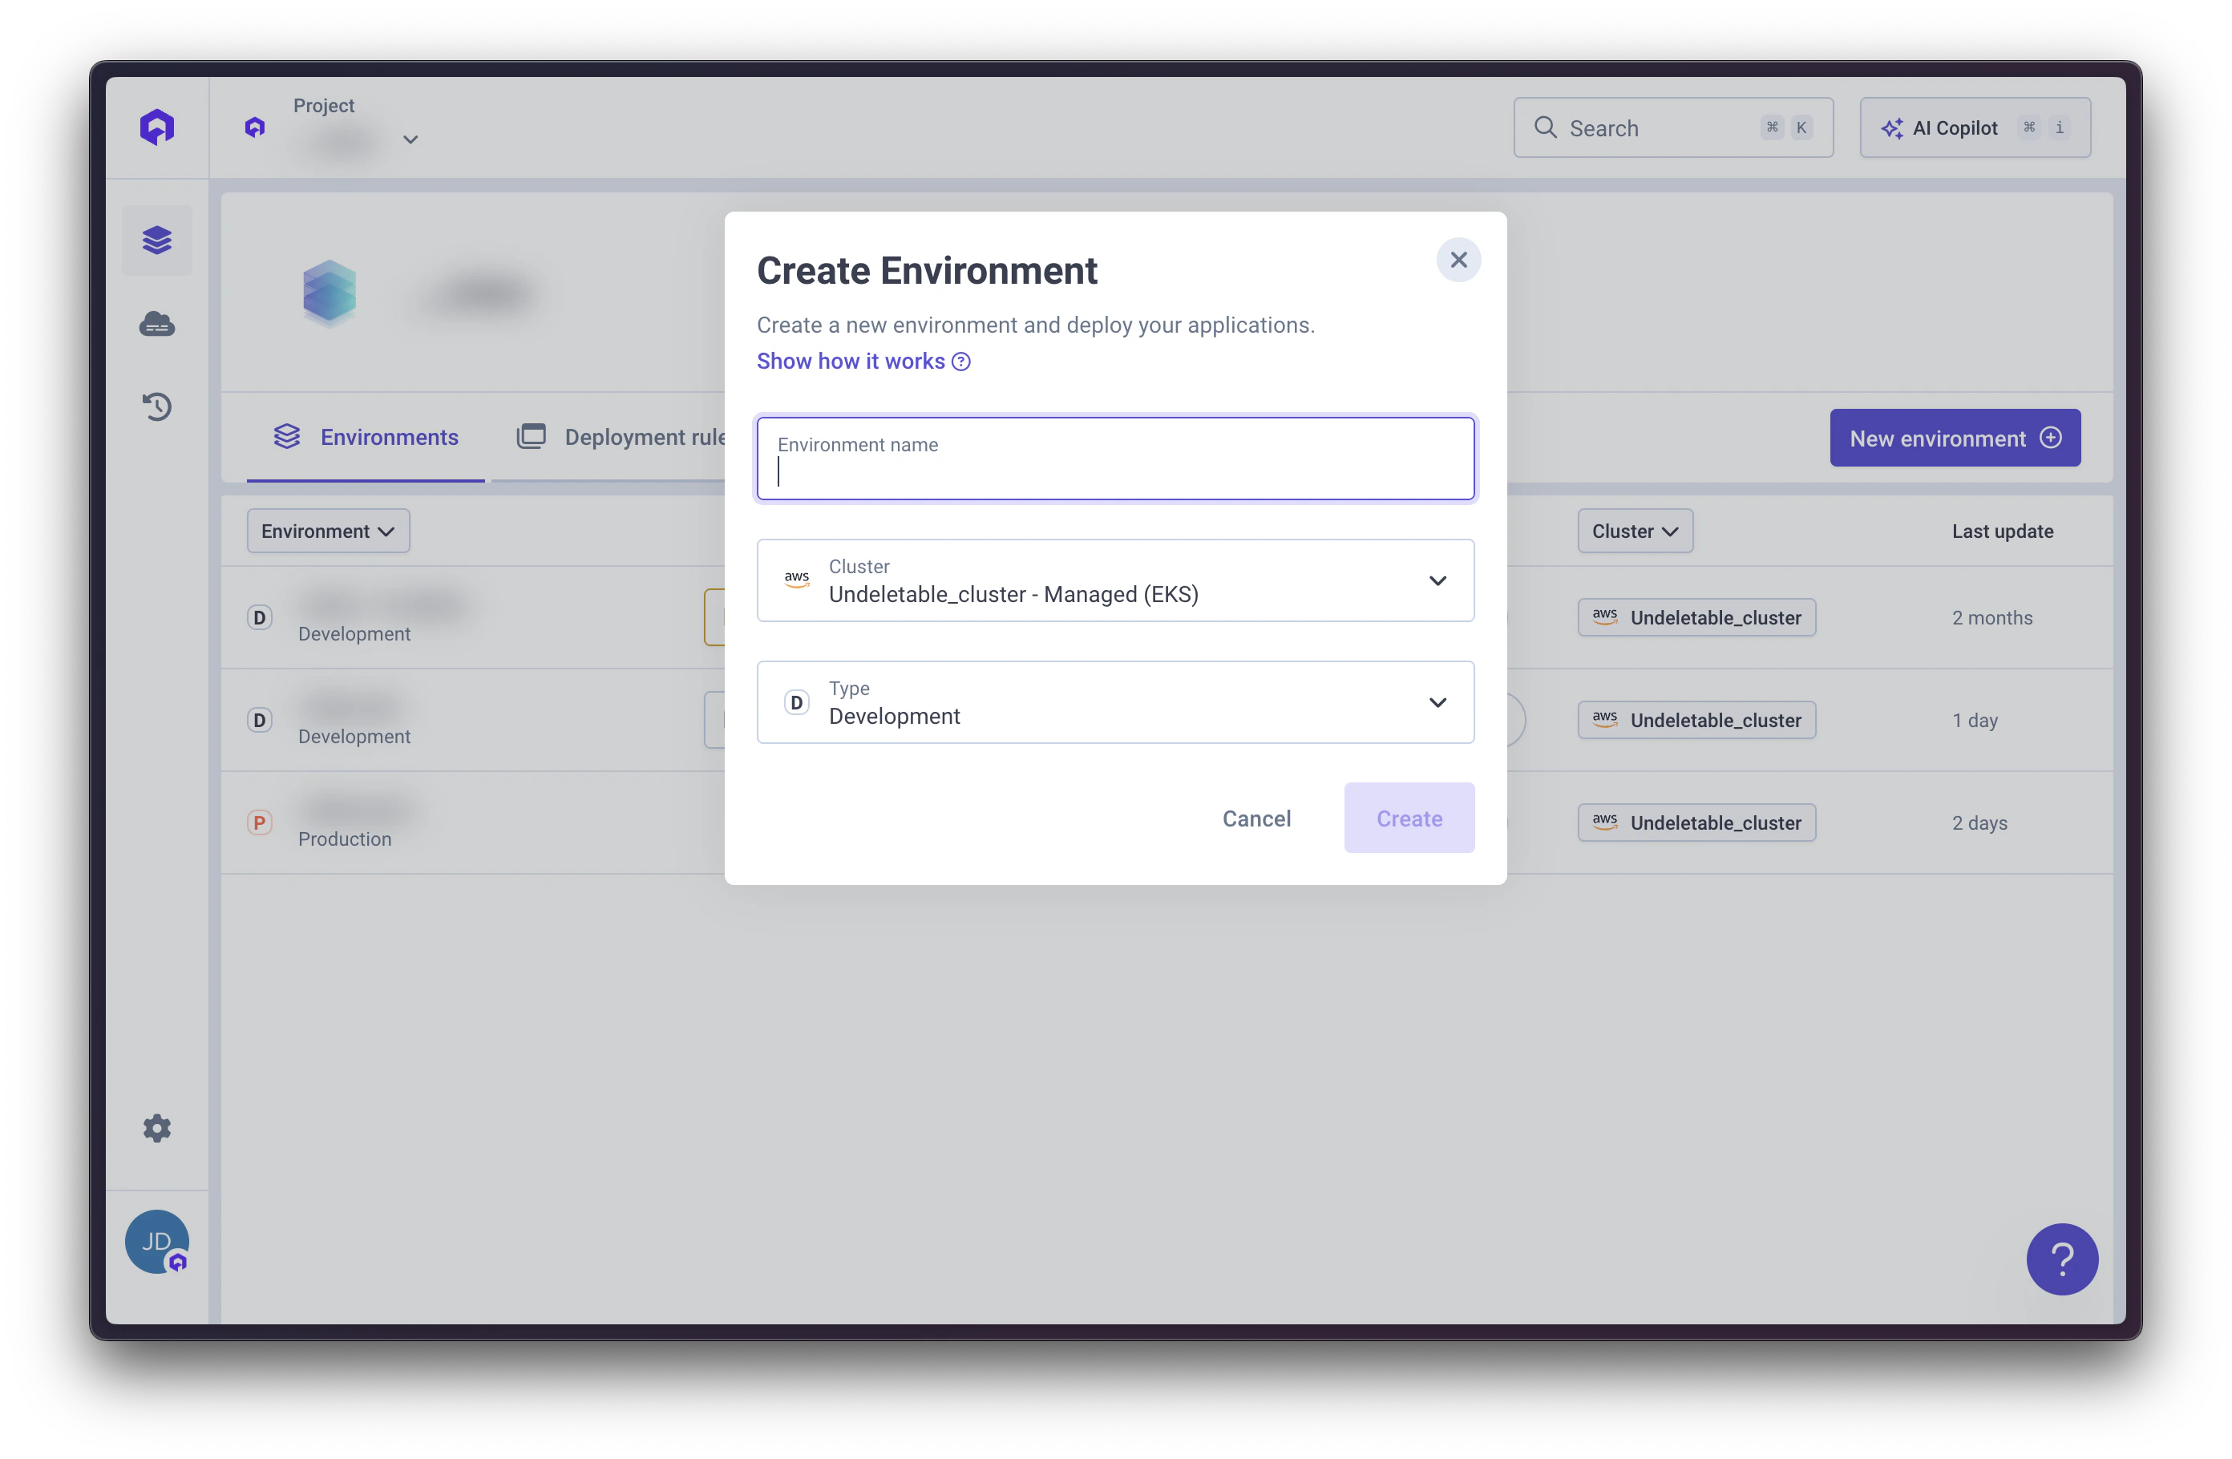Click the app logo in top left
The width and height of the screenshot is (2232, 1459).
[x=156, y=126]
